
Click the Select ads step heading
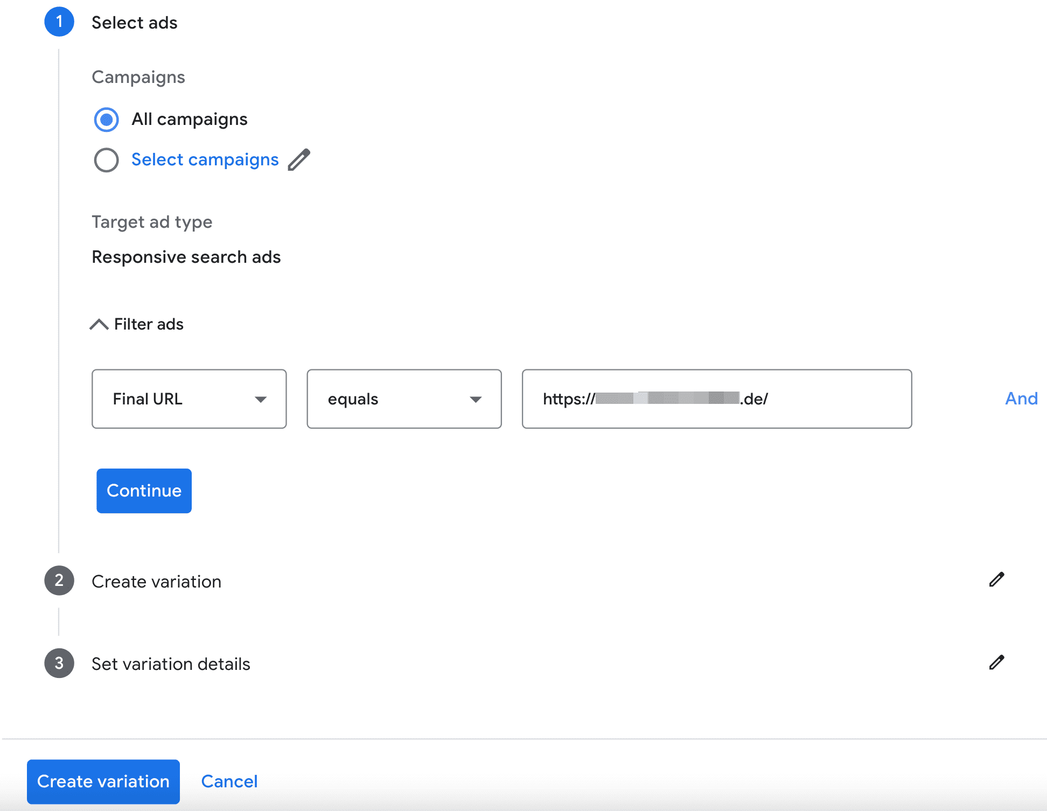click(x=134, y=23)
